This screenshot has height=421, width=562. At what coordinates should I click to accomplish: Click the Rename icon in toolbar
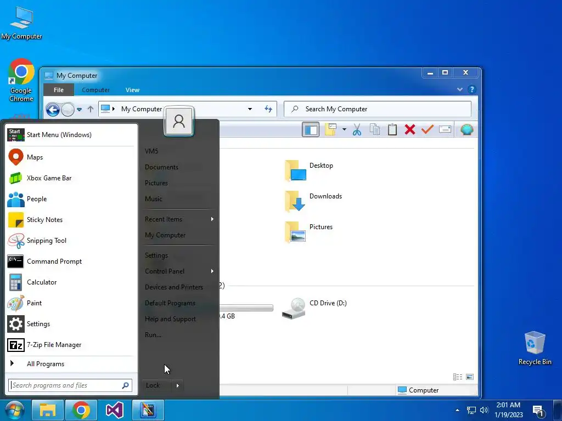(445, 129)
